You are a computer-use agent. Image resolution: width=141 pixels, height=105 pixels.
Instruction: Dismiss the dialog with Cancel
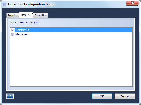pyautogui.click(x=125, y=96)
